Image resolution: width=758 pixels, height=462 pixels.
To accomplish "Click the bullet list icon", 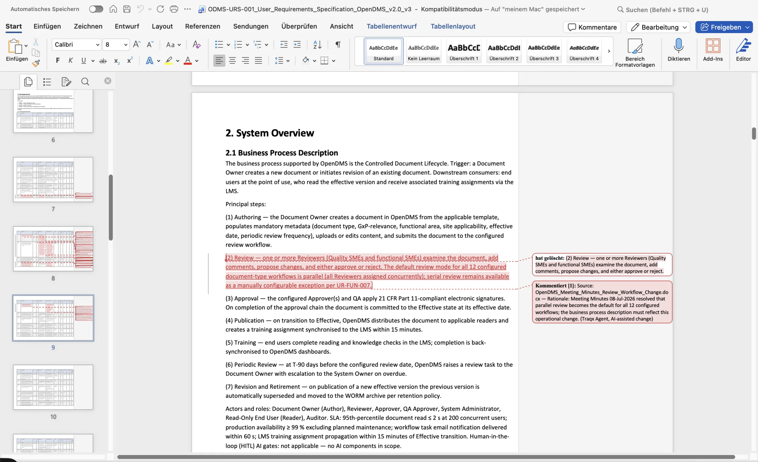I will 219,44.
